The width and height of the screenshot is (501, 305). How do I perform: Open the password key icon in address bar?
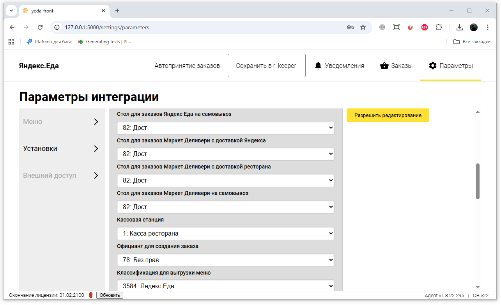[350, 27]
